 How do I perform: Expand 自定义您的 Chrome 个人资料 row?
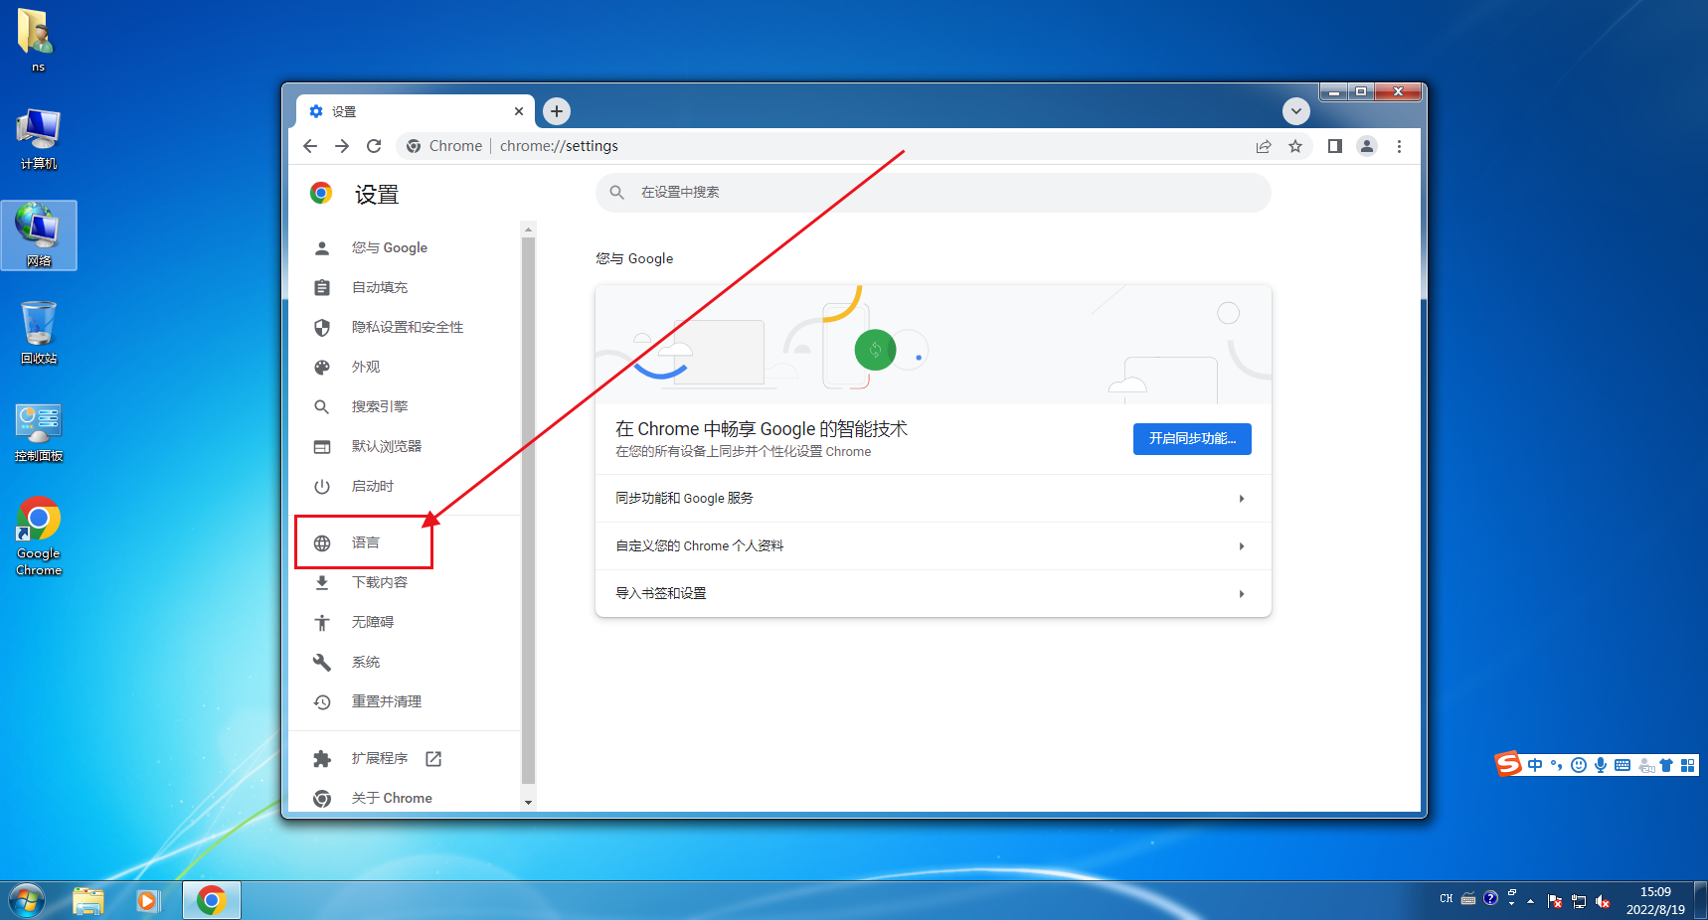pyautogui.click(x=934, y=545)
